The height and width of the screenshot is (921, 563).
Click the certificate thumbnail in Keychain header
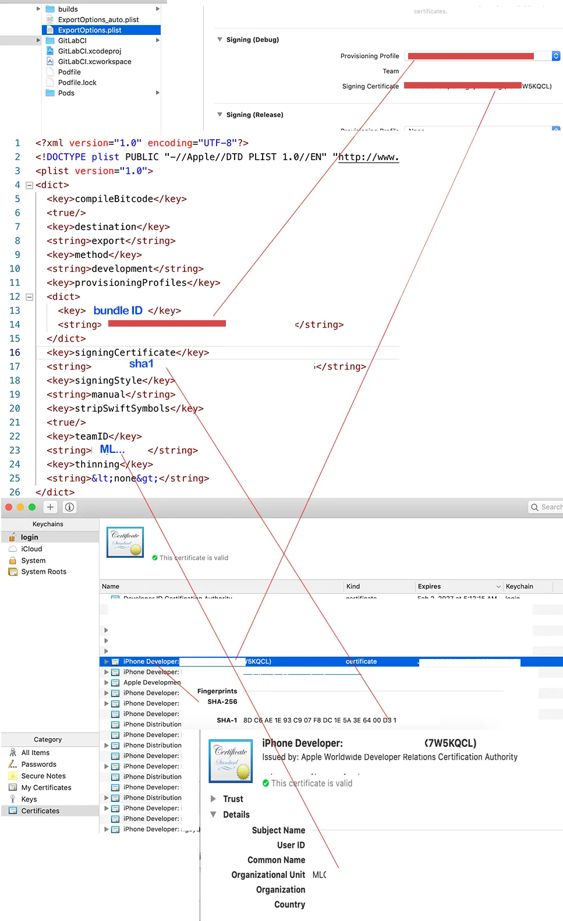[125, 543]
